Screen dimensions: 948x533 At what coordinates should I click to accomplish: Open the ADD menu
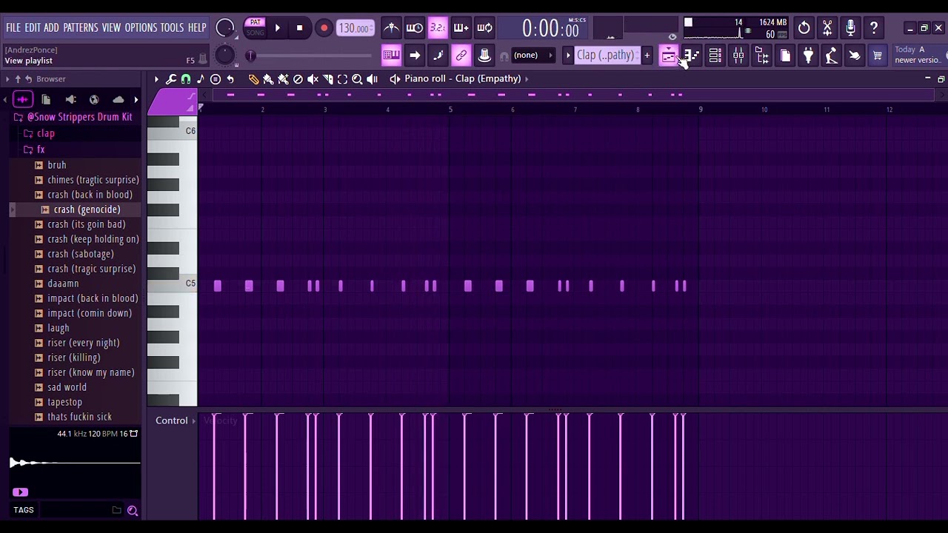[51, 27]
